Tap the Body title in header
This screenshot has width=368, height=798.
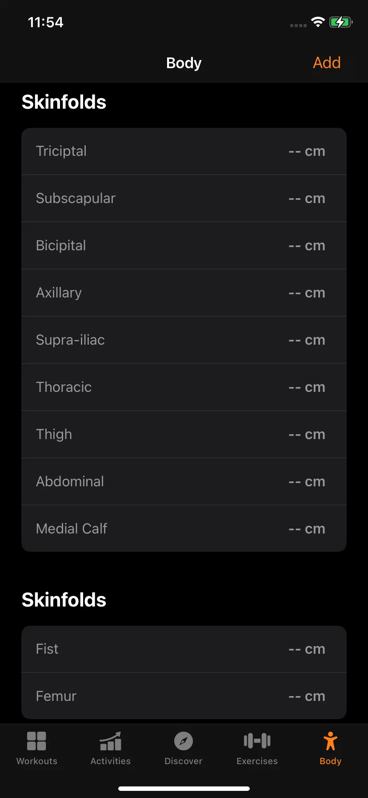184,63
